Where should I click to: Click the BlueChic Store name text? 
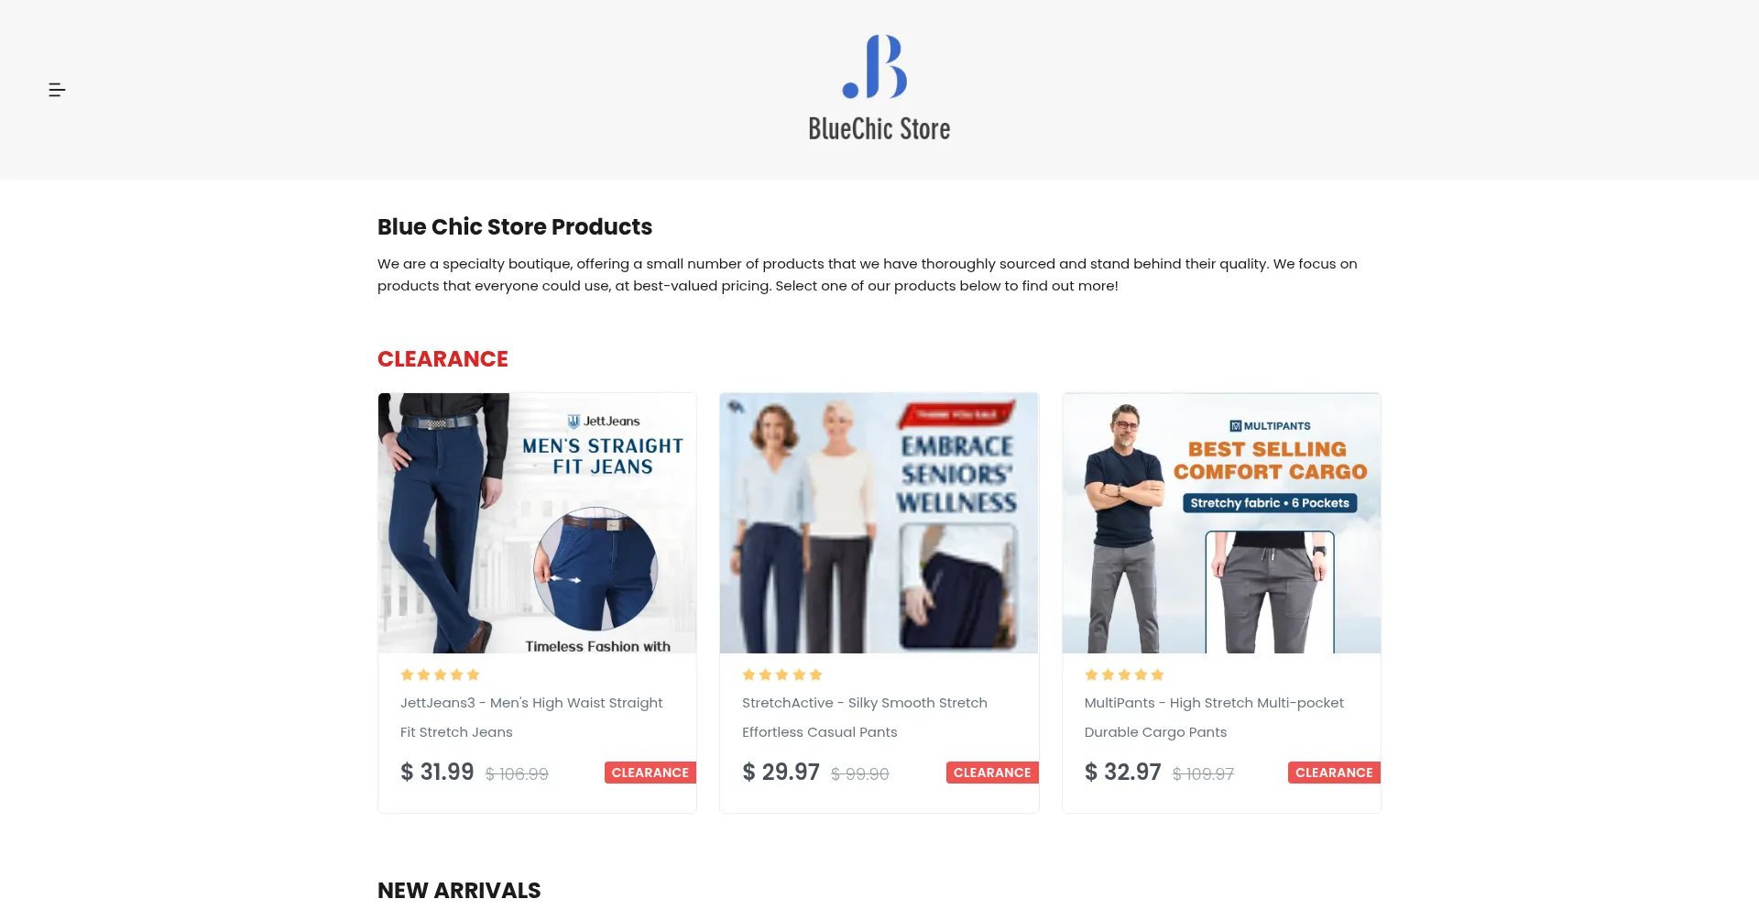point(879,129)
